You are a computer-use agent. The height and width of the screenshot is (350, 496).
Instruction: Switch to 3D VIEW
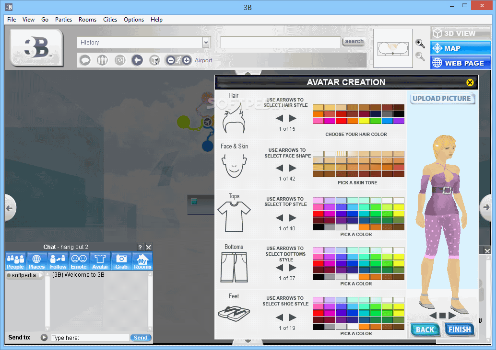coord(460,34)
